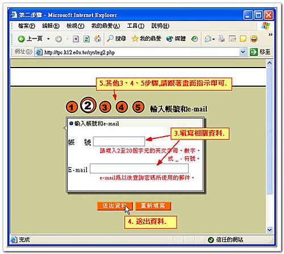Click the smiley messenger icon
Screen dimensions: 284x254
point(254,39)
